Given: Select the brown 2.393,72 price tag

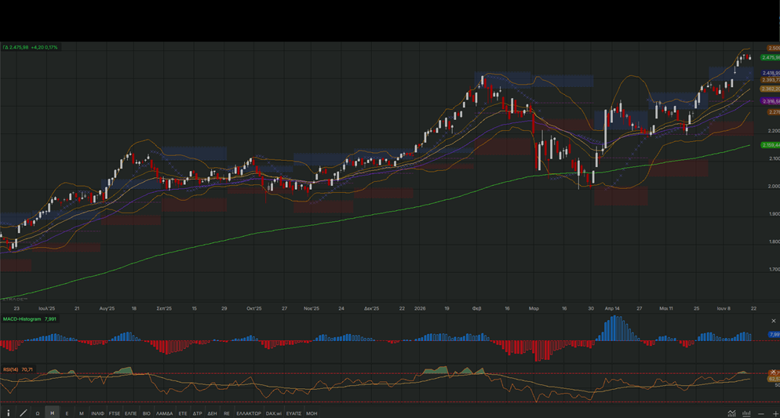Looking at the screenshot, I should [x=771, y=80].
